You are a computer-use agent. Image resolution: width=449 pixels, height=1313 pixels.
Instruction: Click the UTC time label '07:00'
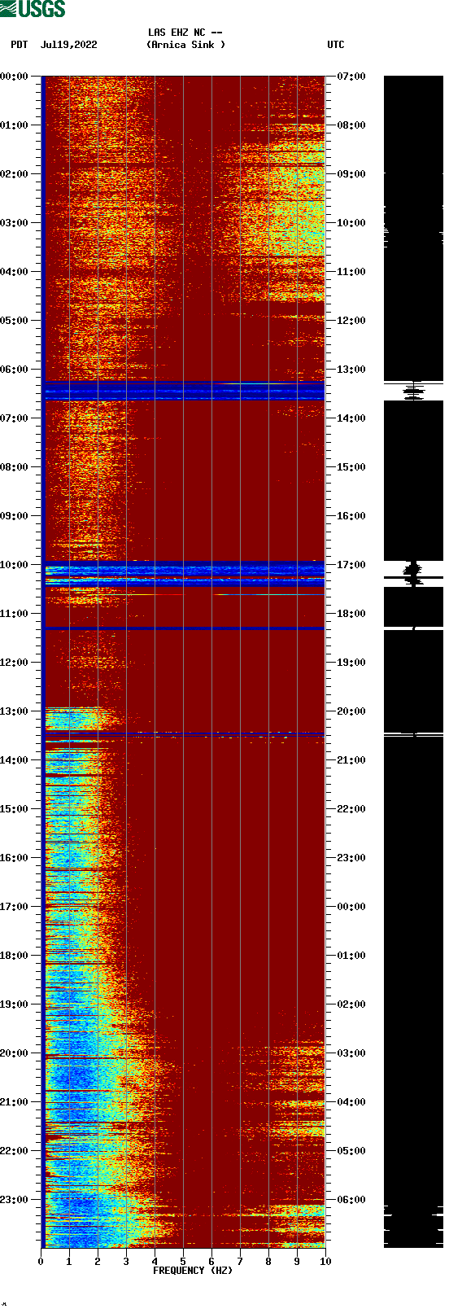pyautogui.click(x=351, y=77)
